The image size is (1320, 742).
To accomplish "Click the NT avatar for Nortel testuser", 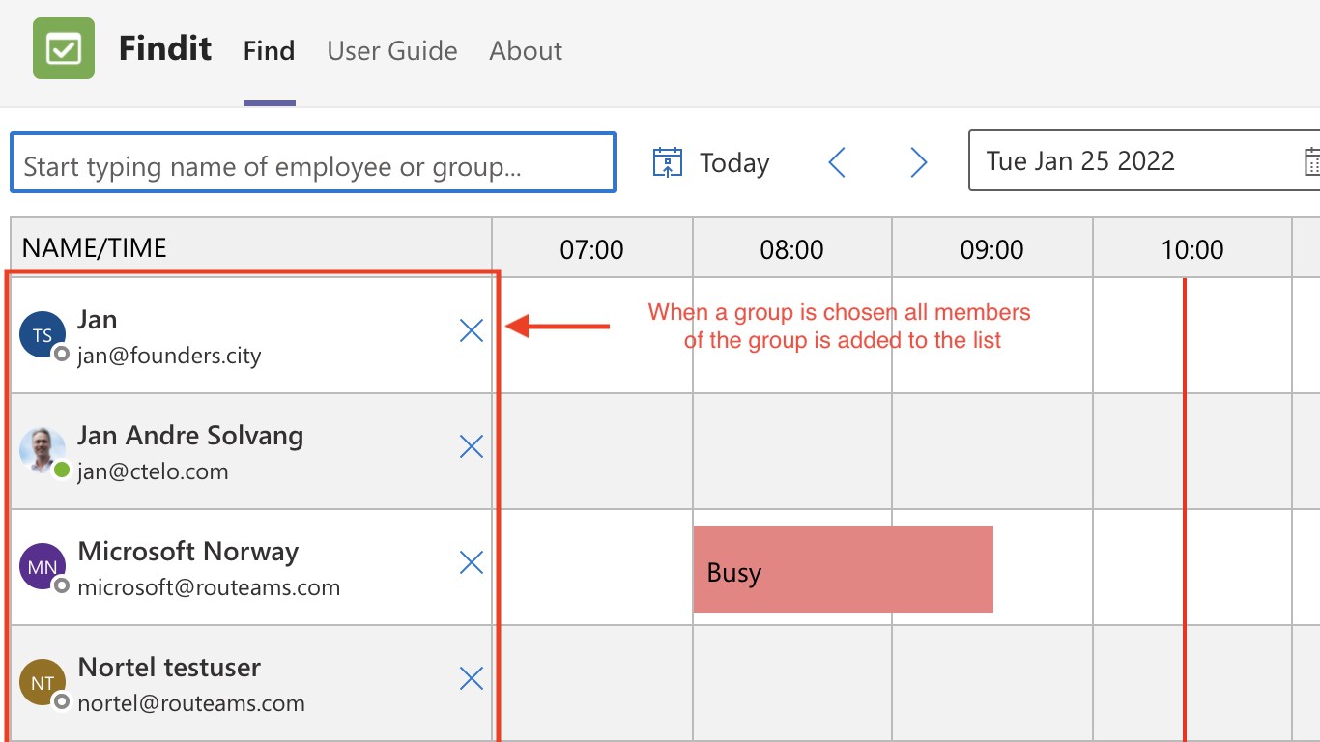I will (x=43, y=683).
